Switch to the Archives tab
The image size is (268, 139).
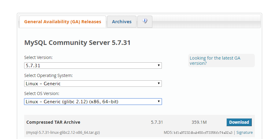(121, 22)
